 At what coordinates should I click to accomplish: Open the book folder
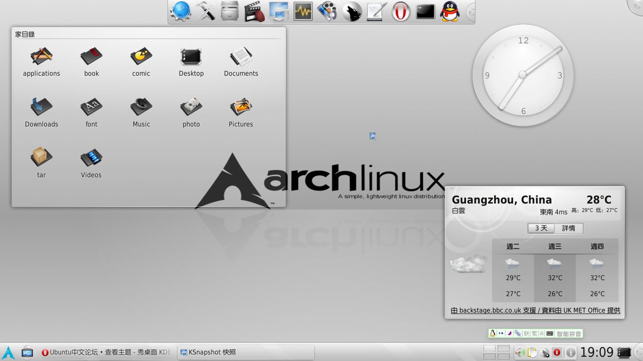click(91, 62)
